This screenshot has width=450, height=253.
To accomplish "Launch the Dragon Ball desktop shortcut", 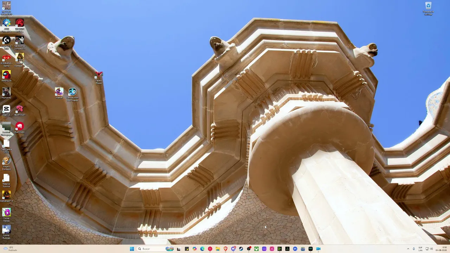I will point(20,25).
